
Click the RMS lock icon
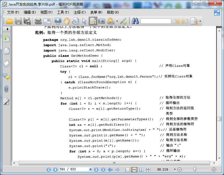click(111, 21)
